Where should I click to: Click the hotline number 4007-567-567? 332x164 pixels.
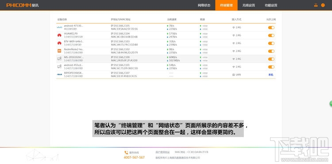(134, 157)
